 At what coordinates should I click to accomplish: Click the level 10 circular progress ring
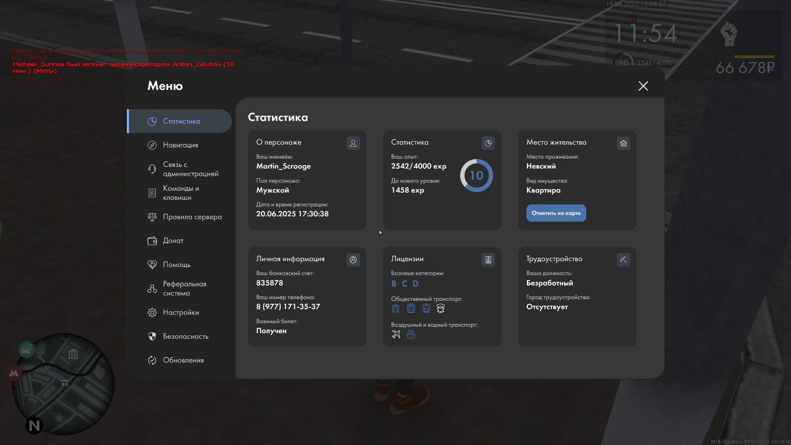click(x=476, y=176)
